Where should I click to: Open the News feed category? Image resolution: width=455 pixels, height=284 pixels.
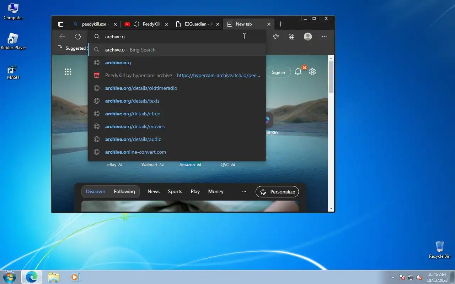[154, 191]
